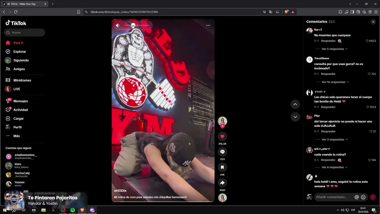Open a new browser tab
380x214 pixels.
53,4
